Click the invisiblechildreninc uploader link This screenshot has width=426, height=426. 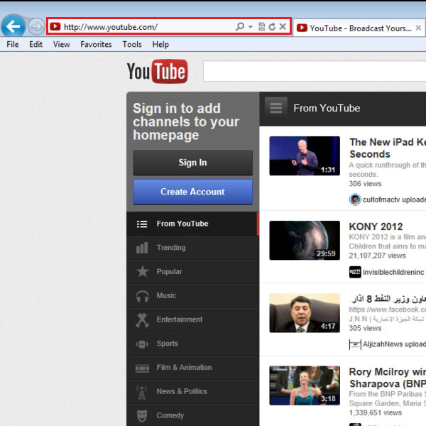point(393,272)
